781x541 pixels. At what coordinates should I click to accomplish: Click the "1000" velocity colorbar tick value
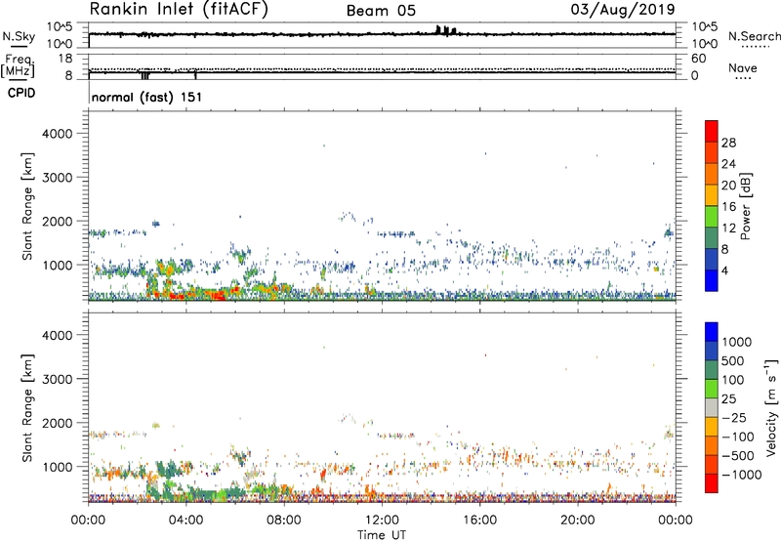(x=736, y=342)
